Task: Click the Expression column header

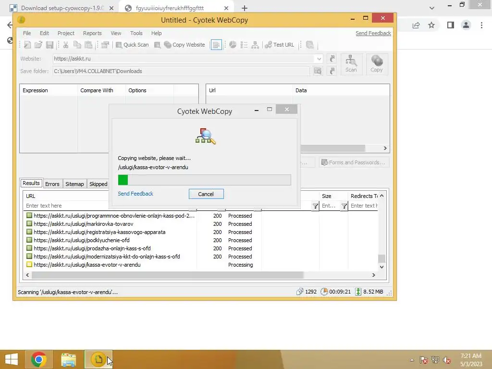Action: [x=49, y=90]
